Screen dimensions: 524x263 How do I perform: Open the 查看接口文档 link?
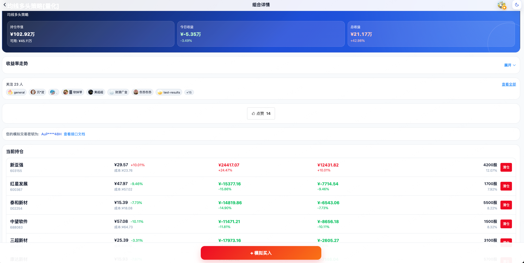[x=74, y=134]
